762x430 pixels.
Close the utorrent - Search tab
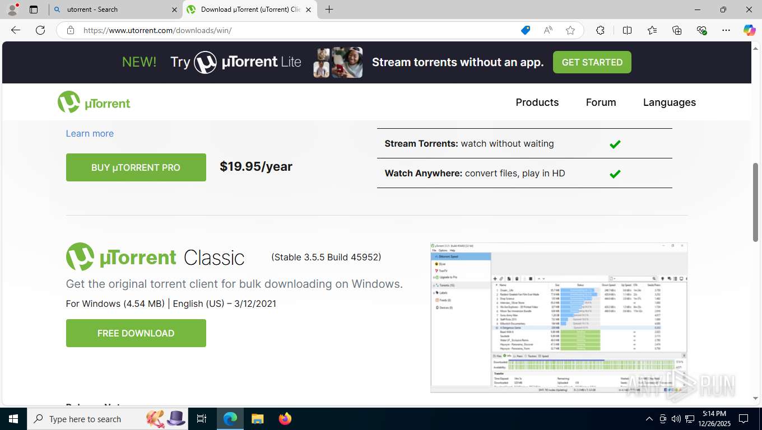click(x=174, y=10)
